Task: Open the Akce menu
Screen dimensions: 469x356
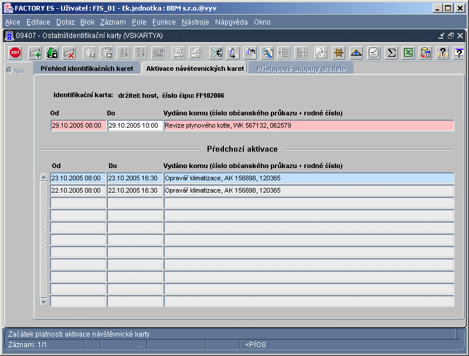Action: coord(12,22)
